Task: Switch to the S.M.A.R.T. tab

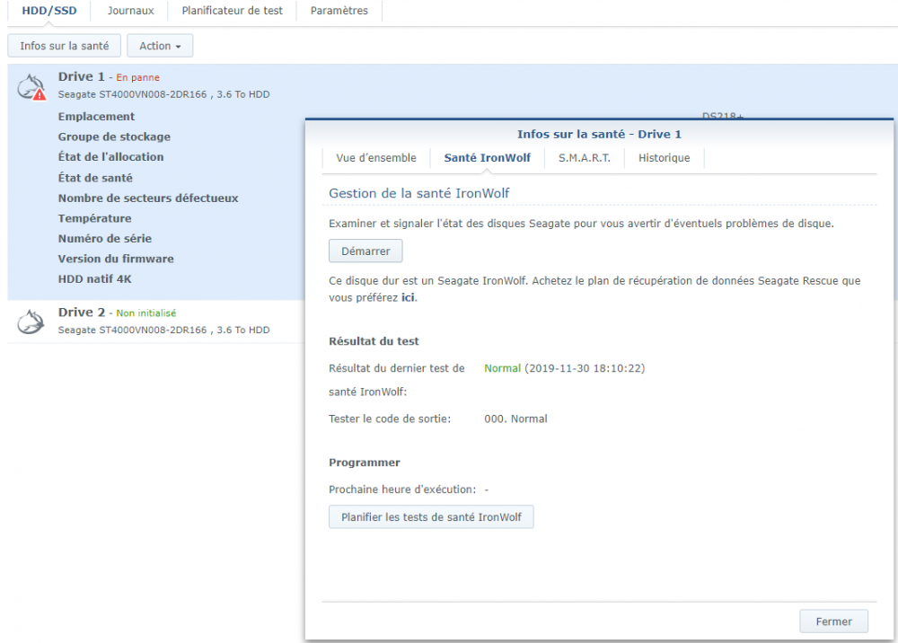Action: point(585,158)
